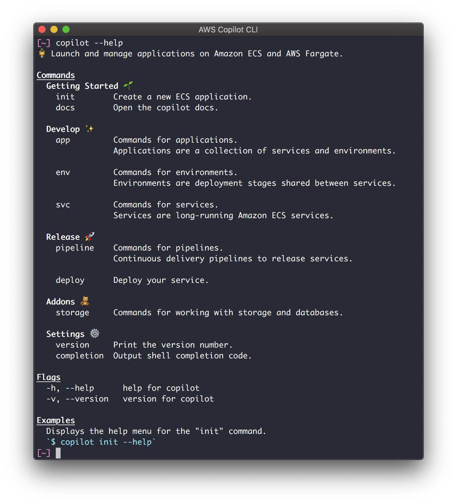Click the gear emoji beside Settings
457x504 pixels.
pyautogui.click(x=95, y=334)
